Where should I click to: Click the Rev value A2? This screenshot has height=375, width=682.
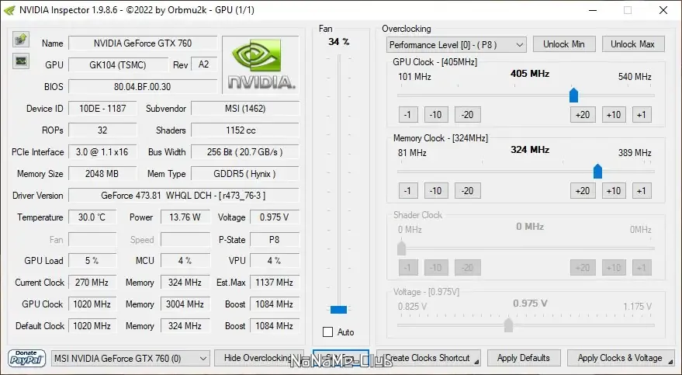(x=204, y=64)
